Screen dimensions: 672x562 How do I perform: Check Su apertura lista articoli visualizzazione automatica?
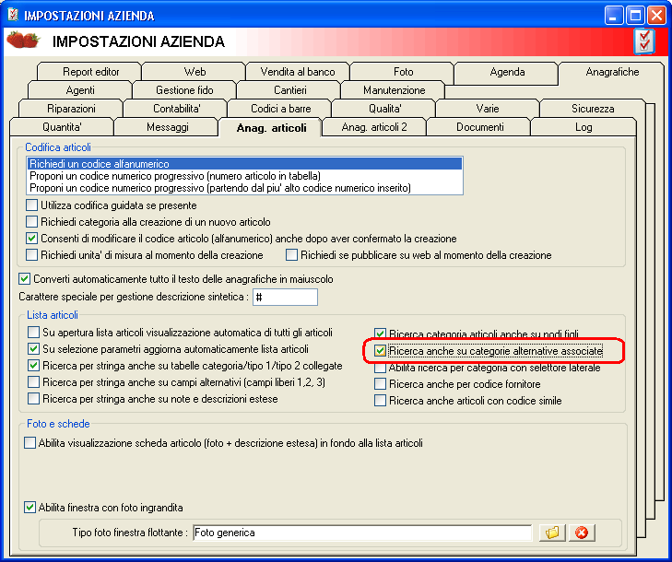[33, 333]
